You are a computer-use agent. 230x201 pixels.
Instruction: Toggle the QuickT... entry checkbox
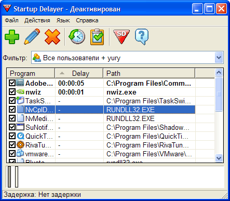[x=12, y=136]
